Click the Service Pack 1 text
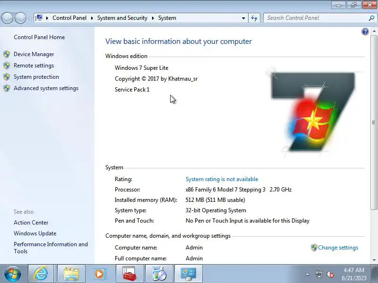Image resolution: width=378 pixels, height=283 pixels. (132, 90)
